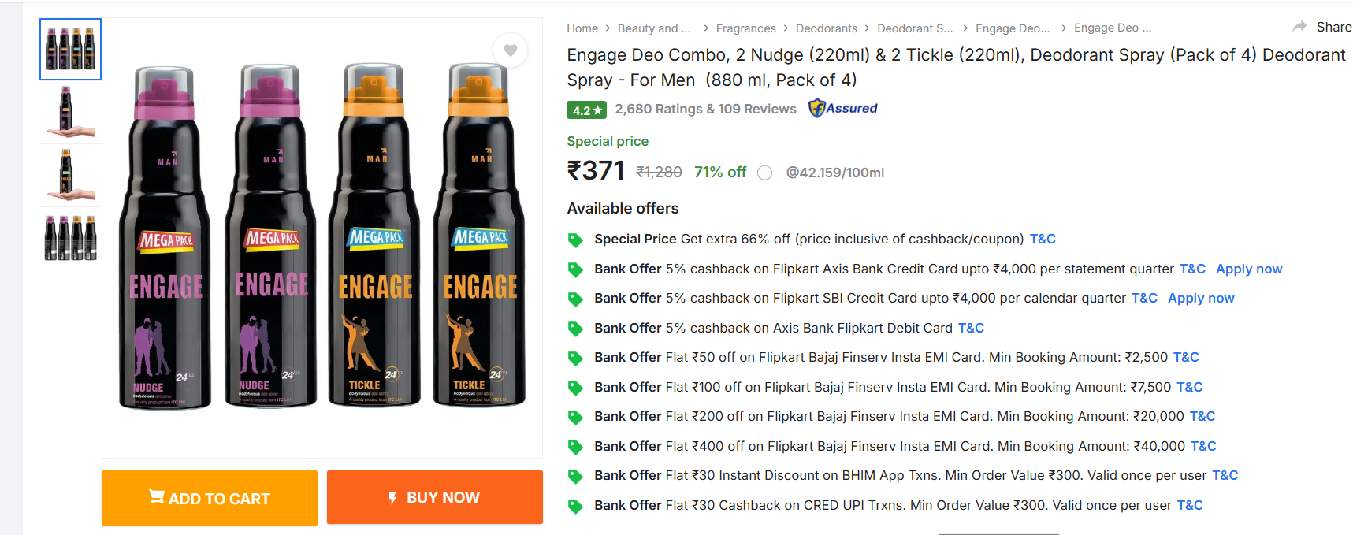The height and width of the screenshot is (535, 1353).
Task: Open T&C for the Special Price offer
Action: (1042, 240)
